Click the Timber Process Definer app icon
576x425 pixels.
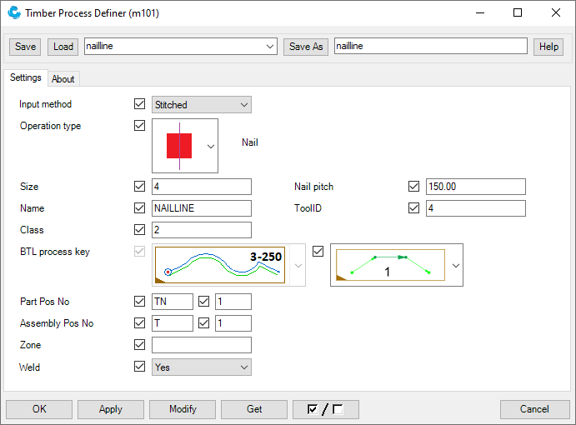pos(14,13)
